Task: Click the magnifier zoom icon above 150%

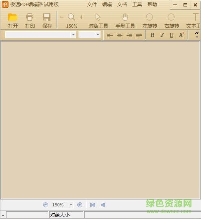Action: [x=72, y=17]
